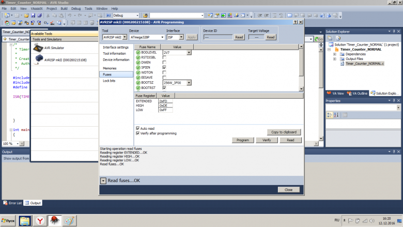Click the help question mark on dialog

click(x=296, y=22)
